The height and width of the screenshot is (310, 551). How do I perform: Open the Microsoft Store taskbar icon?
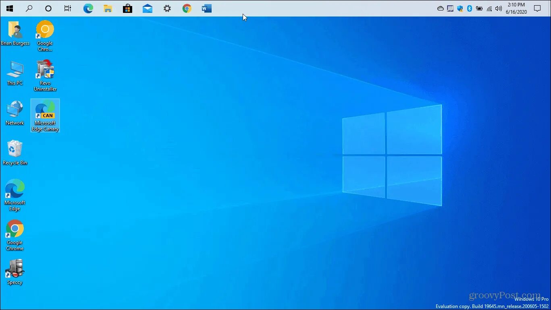127,8
